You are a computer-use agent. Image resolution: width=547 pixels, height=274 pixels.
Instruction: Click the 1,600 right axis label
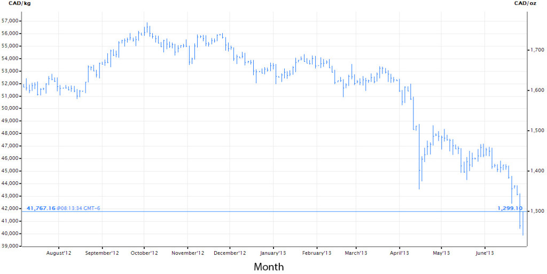point(536,91)
